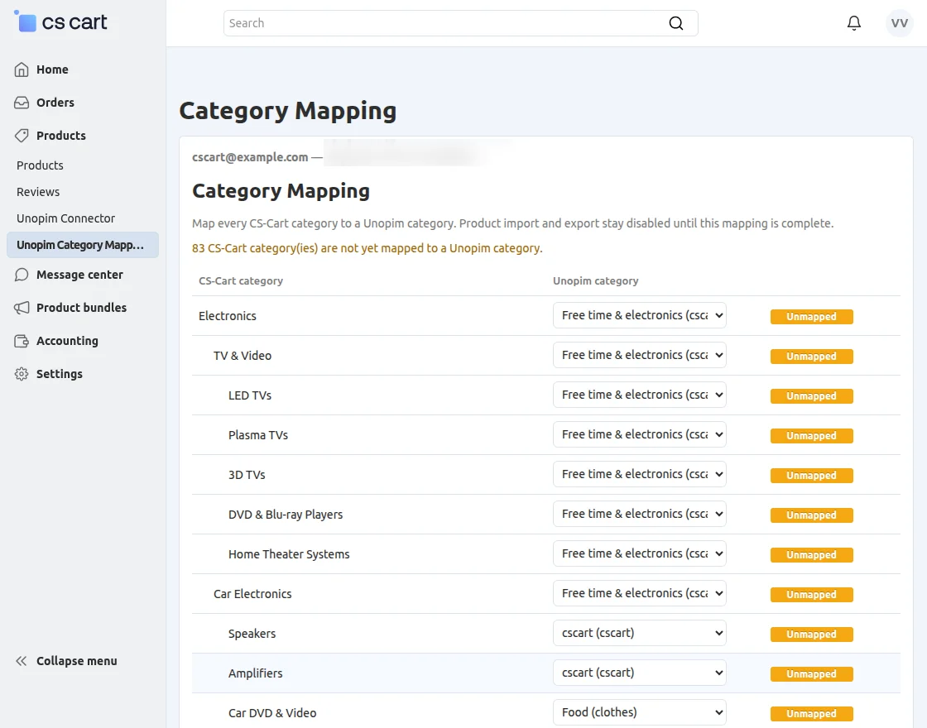The width and height of the screenshot is (927, 728).
Task: Click the Car Electronics category name
Action: click(x=252, y=594)
